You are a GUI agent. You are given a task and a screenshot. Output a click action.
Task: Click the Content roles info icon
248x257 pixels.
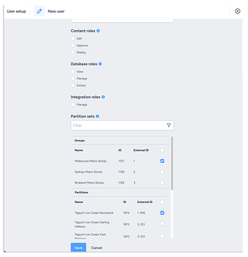[98, 31]
